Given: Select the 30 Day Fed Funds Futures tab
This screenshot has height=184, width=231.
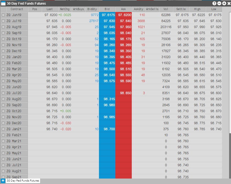Looking at the screenshot, I should [x=23, y=181].
